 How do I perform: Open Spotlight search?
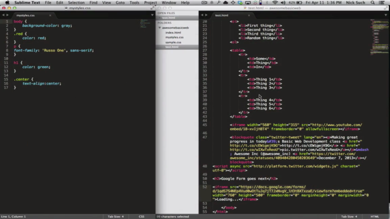372,2
